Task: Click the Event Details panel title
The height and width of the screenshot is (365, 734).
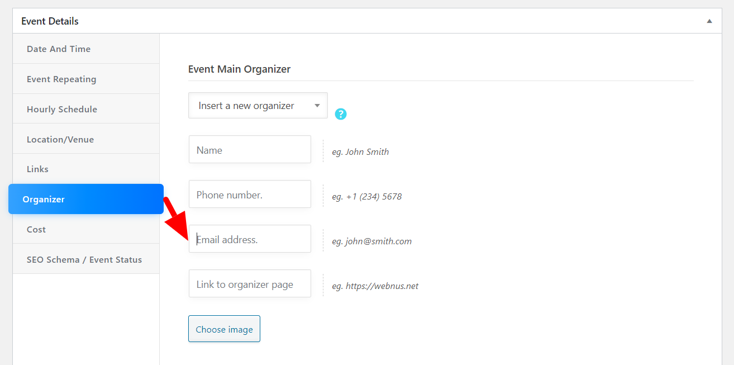Action: 50,21
